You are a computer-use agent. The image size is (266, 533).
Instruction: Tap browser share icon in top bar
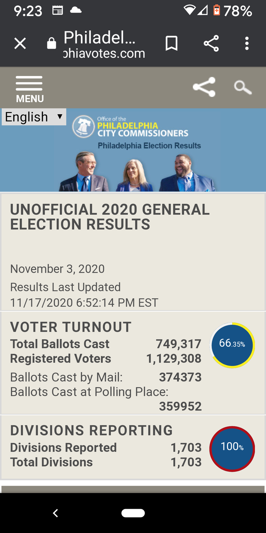point(211,43)
